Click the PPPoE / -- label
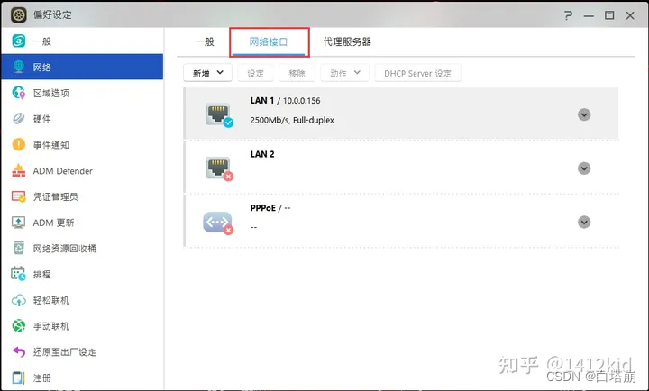 [x=270, y=208]
